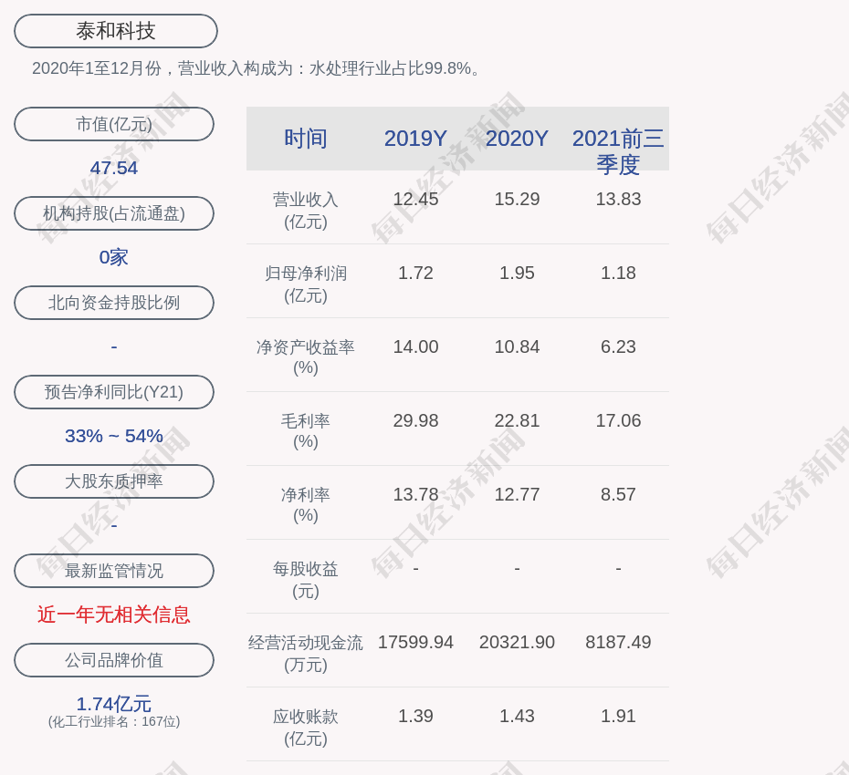Select the dash value below 北向资金持股比例
The width and height of the screenshot is (849, 775).
point(114,346)
